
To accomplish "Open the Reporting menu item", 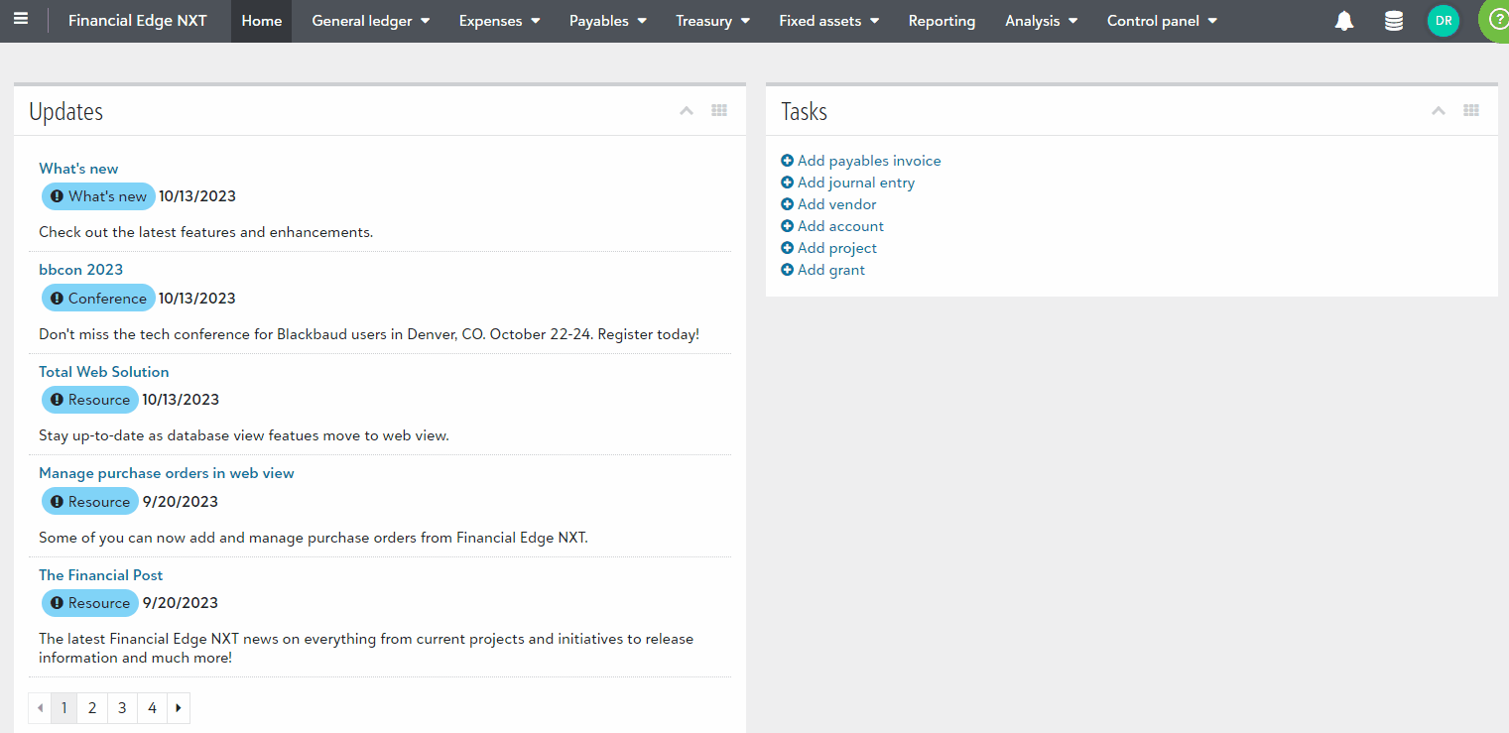I will tap(942, 21).
